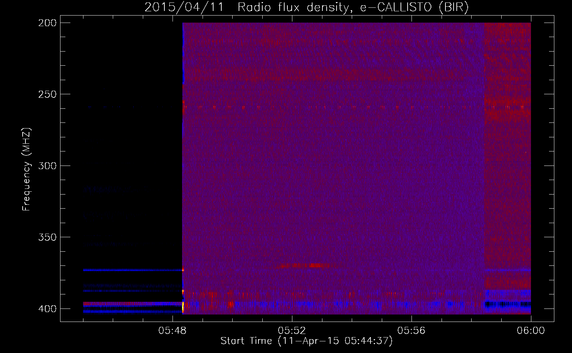Click the 200 frequency tick label
This screenshot has height=353, width=572.
click(x=47, y=23)
